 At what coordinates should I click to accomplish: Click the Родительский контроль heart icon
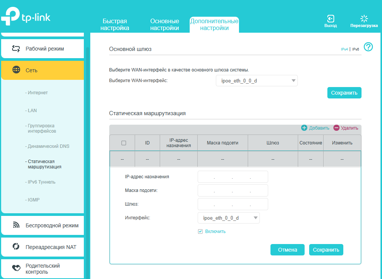[16, 268]
